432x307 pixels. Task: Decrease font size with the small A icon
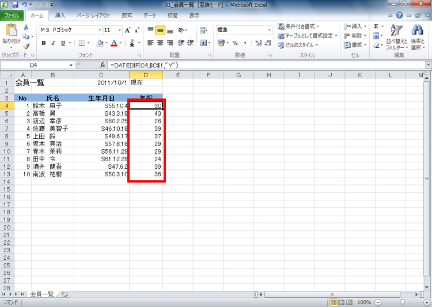[x=137, y=30]
